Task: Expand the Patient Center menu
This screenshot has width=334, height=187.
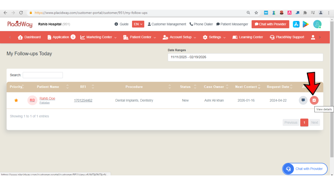Action: [140, 37]
